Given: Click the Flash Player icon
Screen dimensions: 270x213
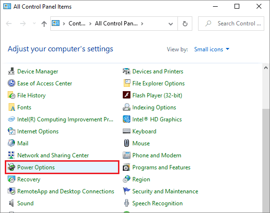Looking at the screenshot, I should click(x=127, y=95).
